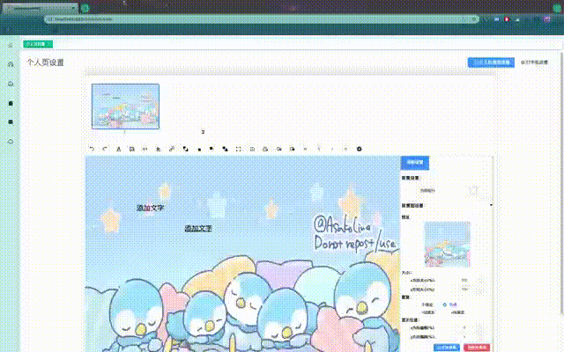Click the insert image icon in the toolbar
This screenshot has width=564, height=352.
(131, 149)
